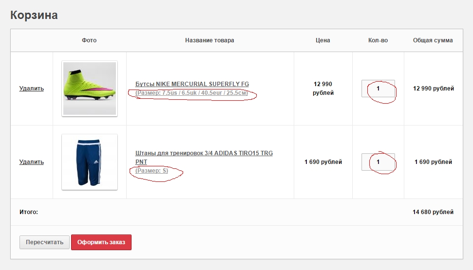
Task: Click the Оформить заказ button
Action: [101, 242]
